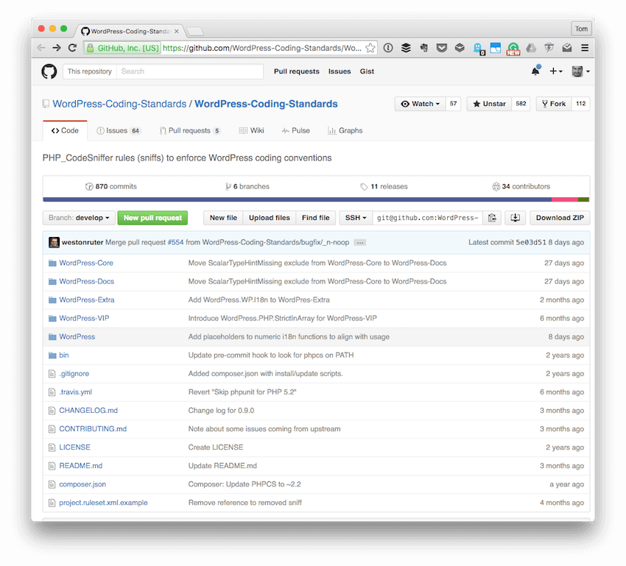
Task: Click the Evernote extension icon
Action: click(x=424, y=48)
